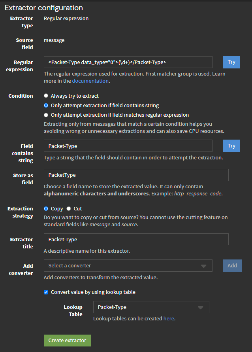Focus the Regular expression input field
The width and height of the screenshot is (252, 352).
128,62
